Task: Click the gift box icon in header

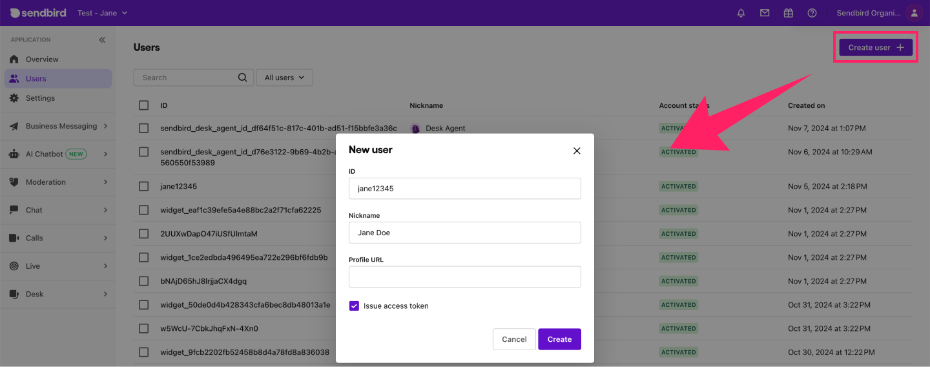Action: click(x=788, y=13)
